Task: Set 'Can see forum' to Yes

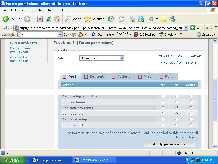Action: (163, 102)
